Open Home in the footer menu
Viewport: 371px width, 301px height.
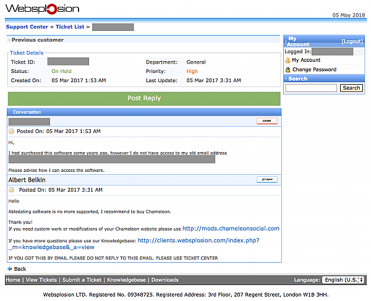pyautogui.click(x=13, y=280)
